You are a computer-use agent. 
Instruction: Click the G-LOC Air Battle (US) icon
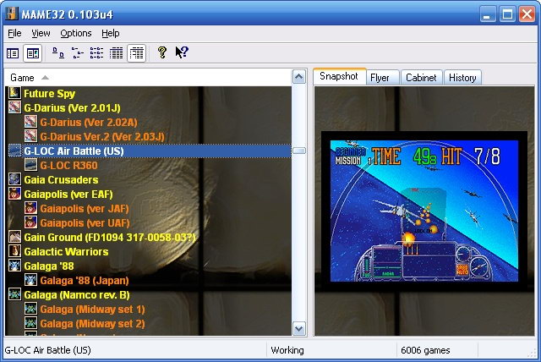click(x=14, y=151)
